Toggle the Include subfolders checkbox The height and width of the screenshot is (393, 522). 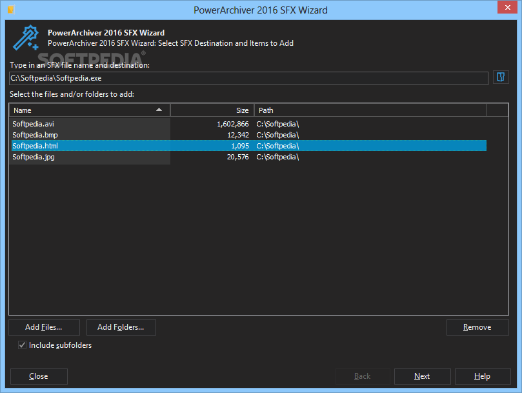23,345
